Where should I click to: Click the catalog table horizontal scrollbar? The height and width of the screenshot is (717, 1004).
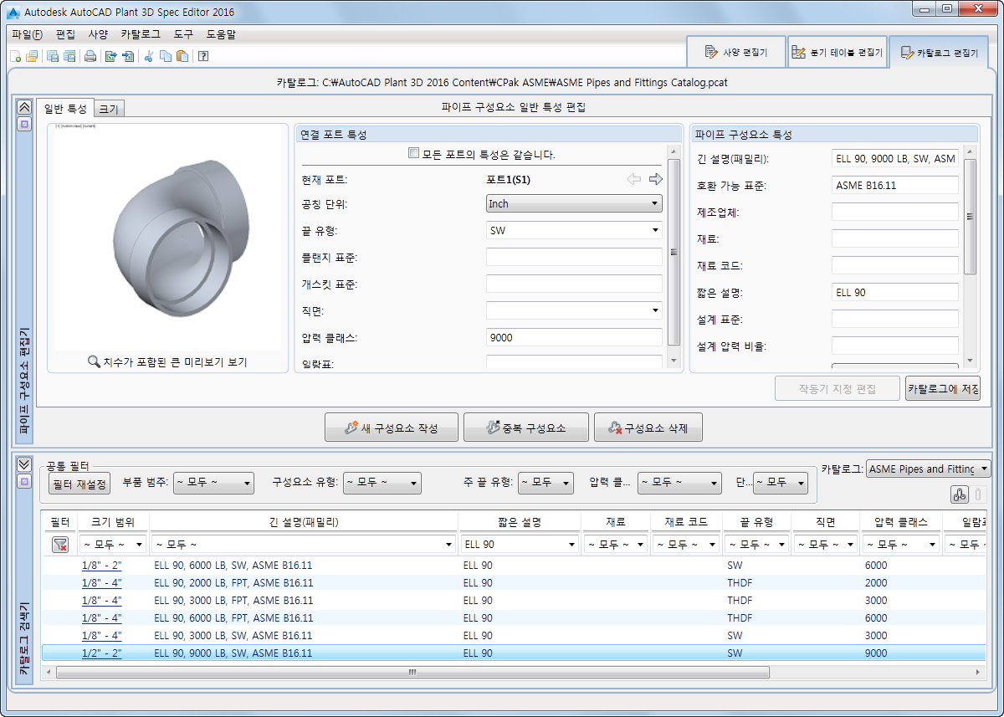pyautogui.click(x=412, y=672)
